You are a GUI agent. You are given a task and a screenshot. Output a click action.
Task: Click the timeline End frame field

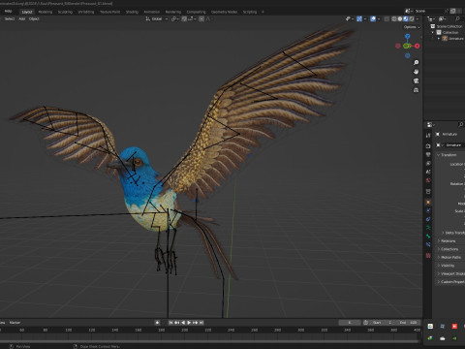tap(409, 323)
